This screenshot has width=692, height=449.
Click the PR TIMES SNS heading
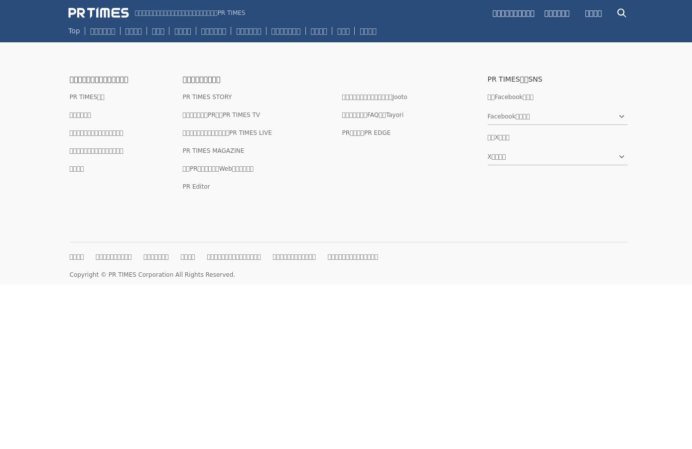point(515,79)
